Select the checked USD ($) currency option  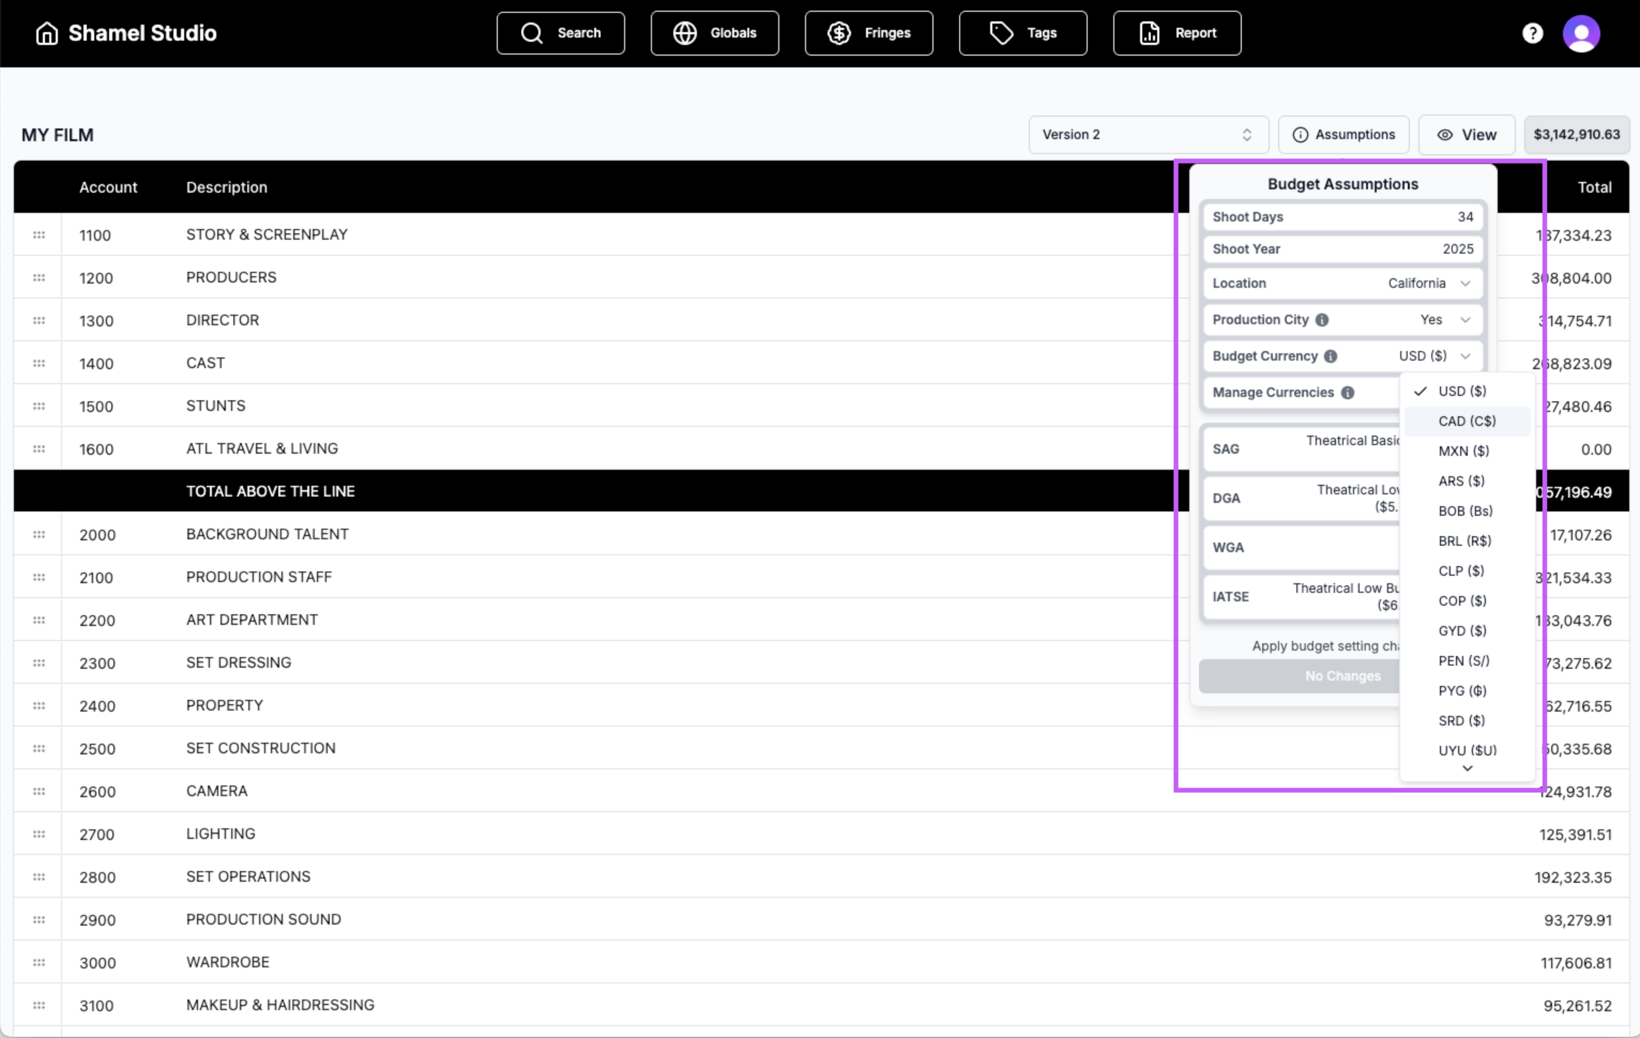pyautogui.click(x=1462, y=391)
